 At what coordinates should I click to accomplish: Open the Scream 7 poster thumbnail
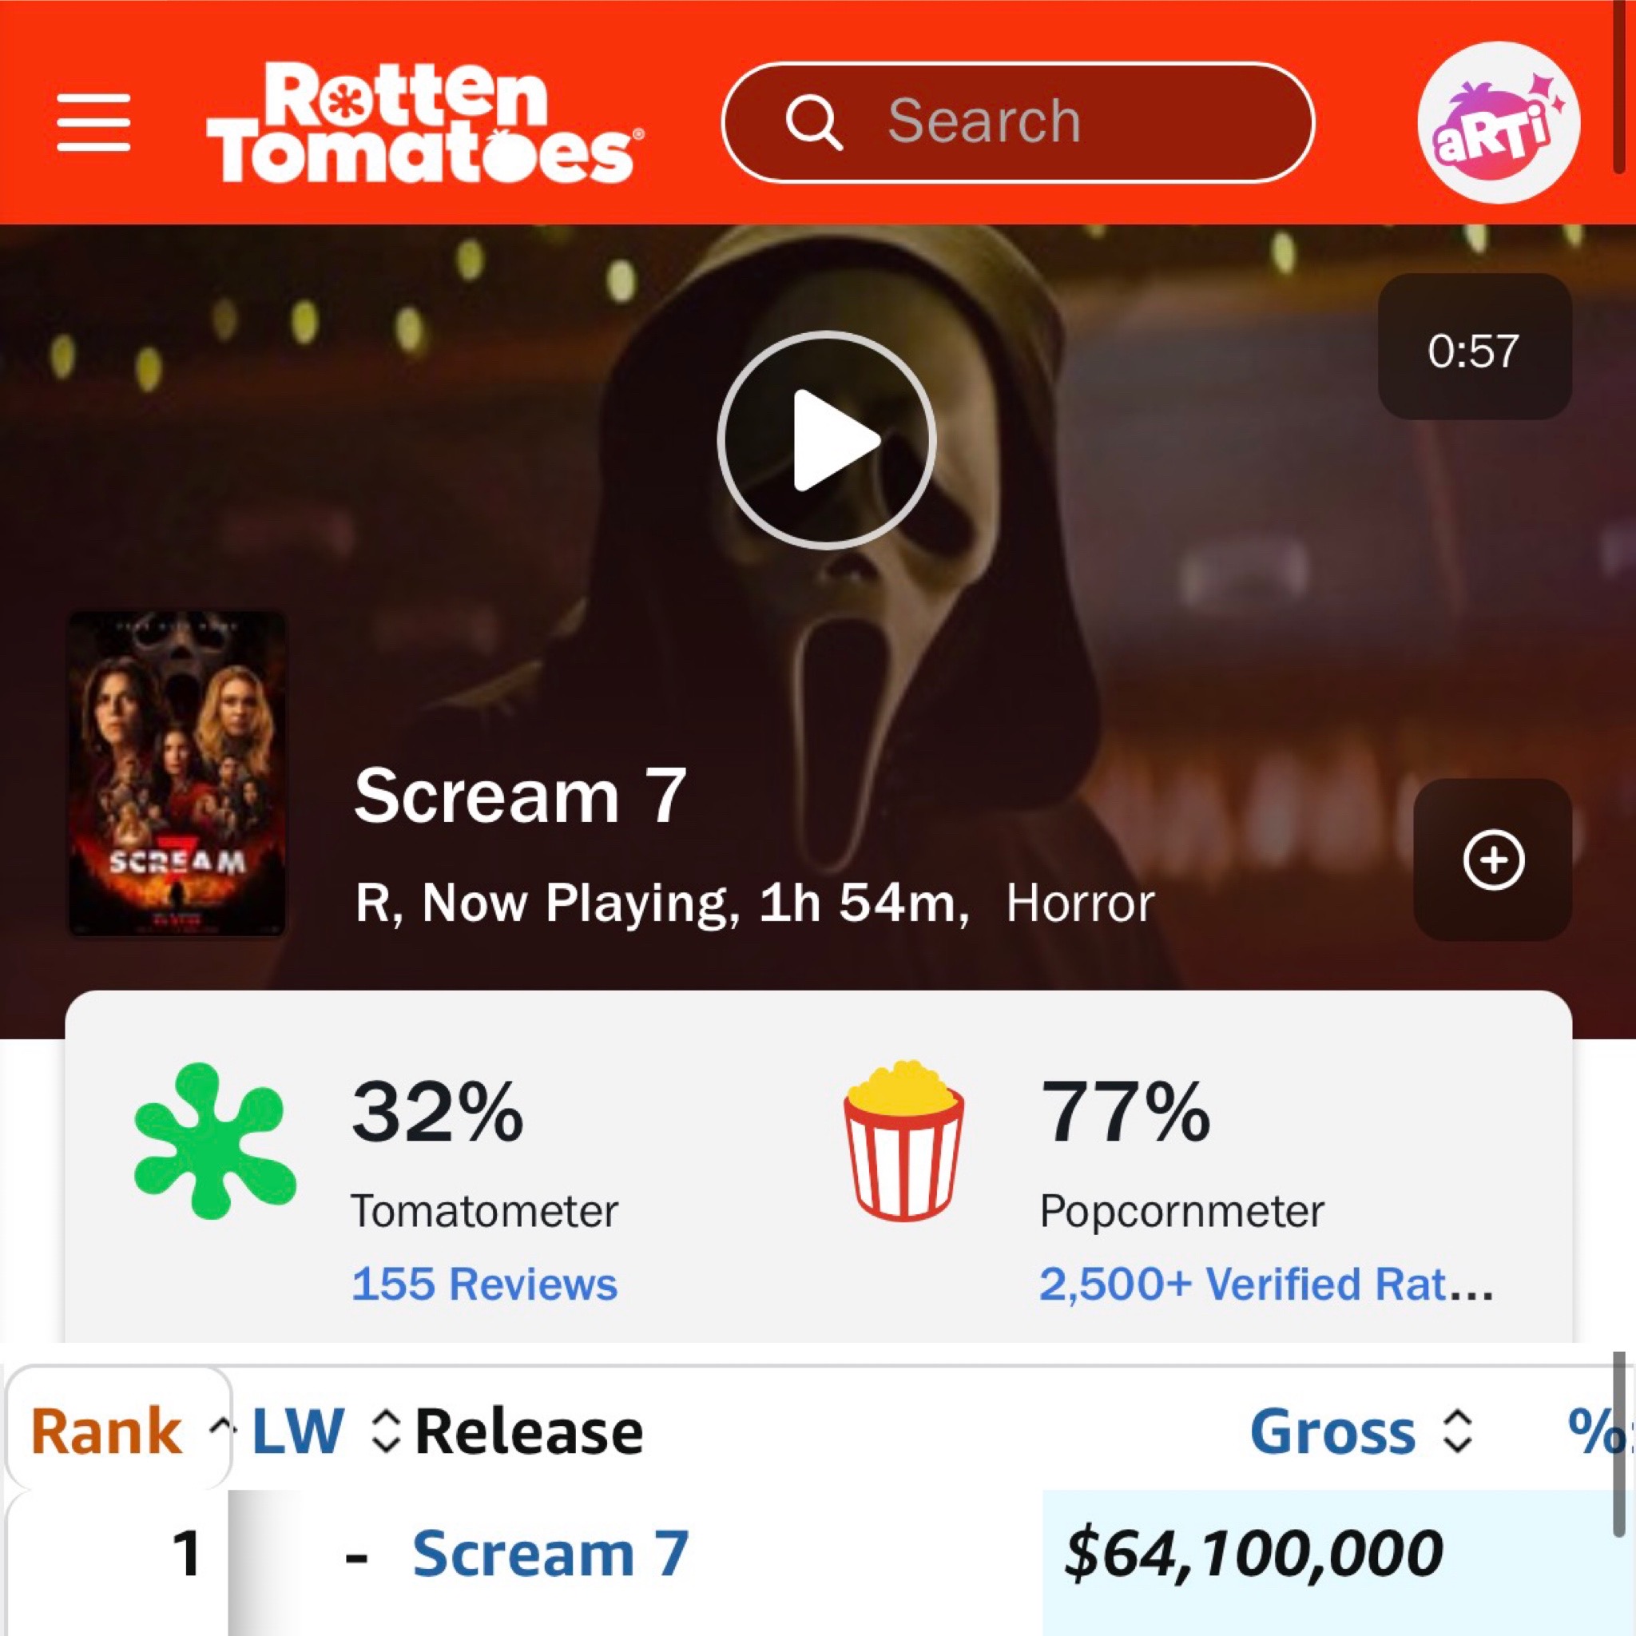(177, 774)
